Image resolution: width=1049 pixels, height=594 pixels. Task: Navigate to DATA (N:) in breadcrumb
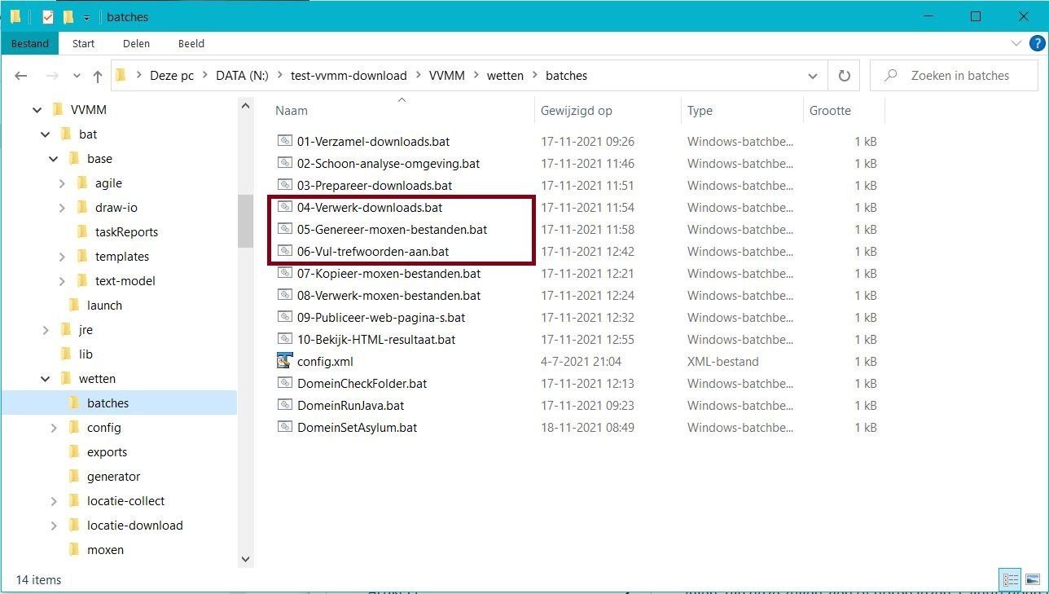point(242,76)
